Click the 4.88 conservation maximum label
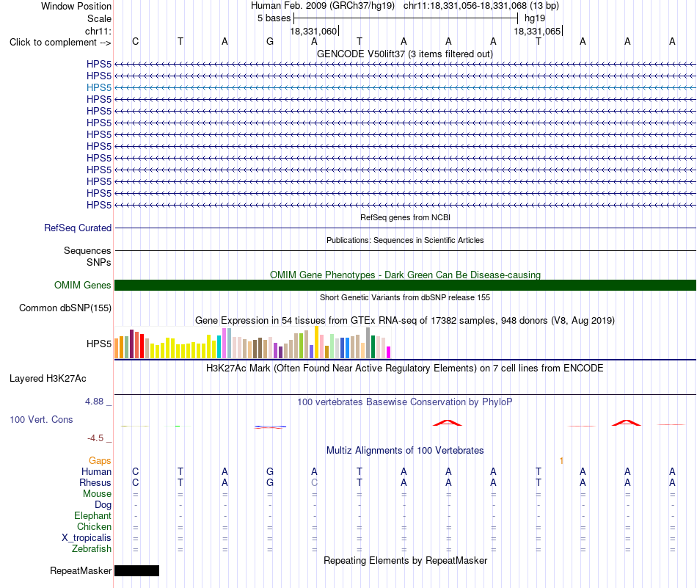Viewport: 697px width, 588px height. click(x=94, y=402)
